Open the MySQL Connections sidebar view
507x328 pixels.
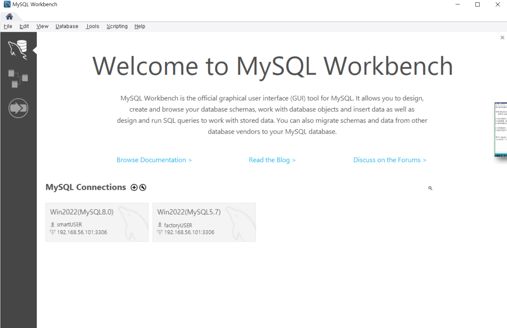tap(18, 50)
